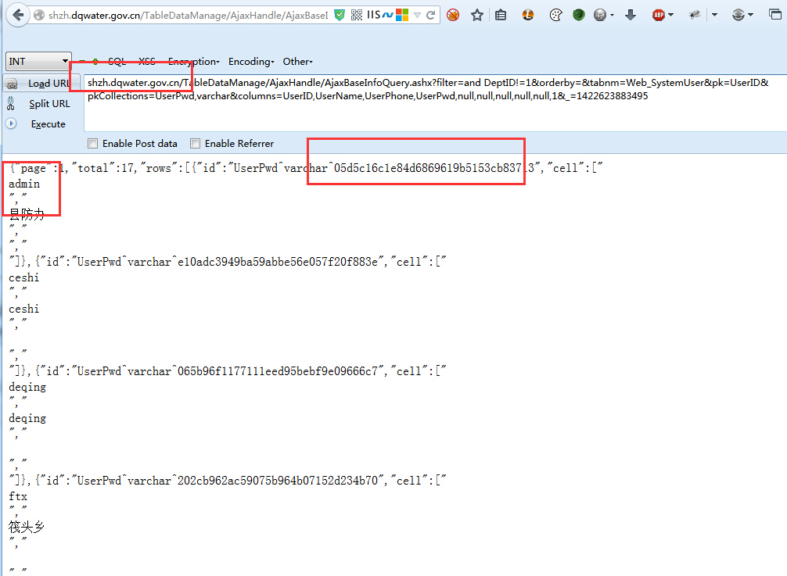
Task: Click the Greasemonkey monkey icon
Action: point(695,15)
